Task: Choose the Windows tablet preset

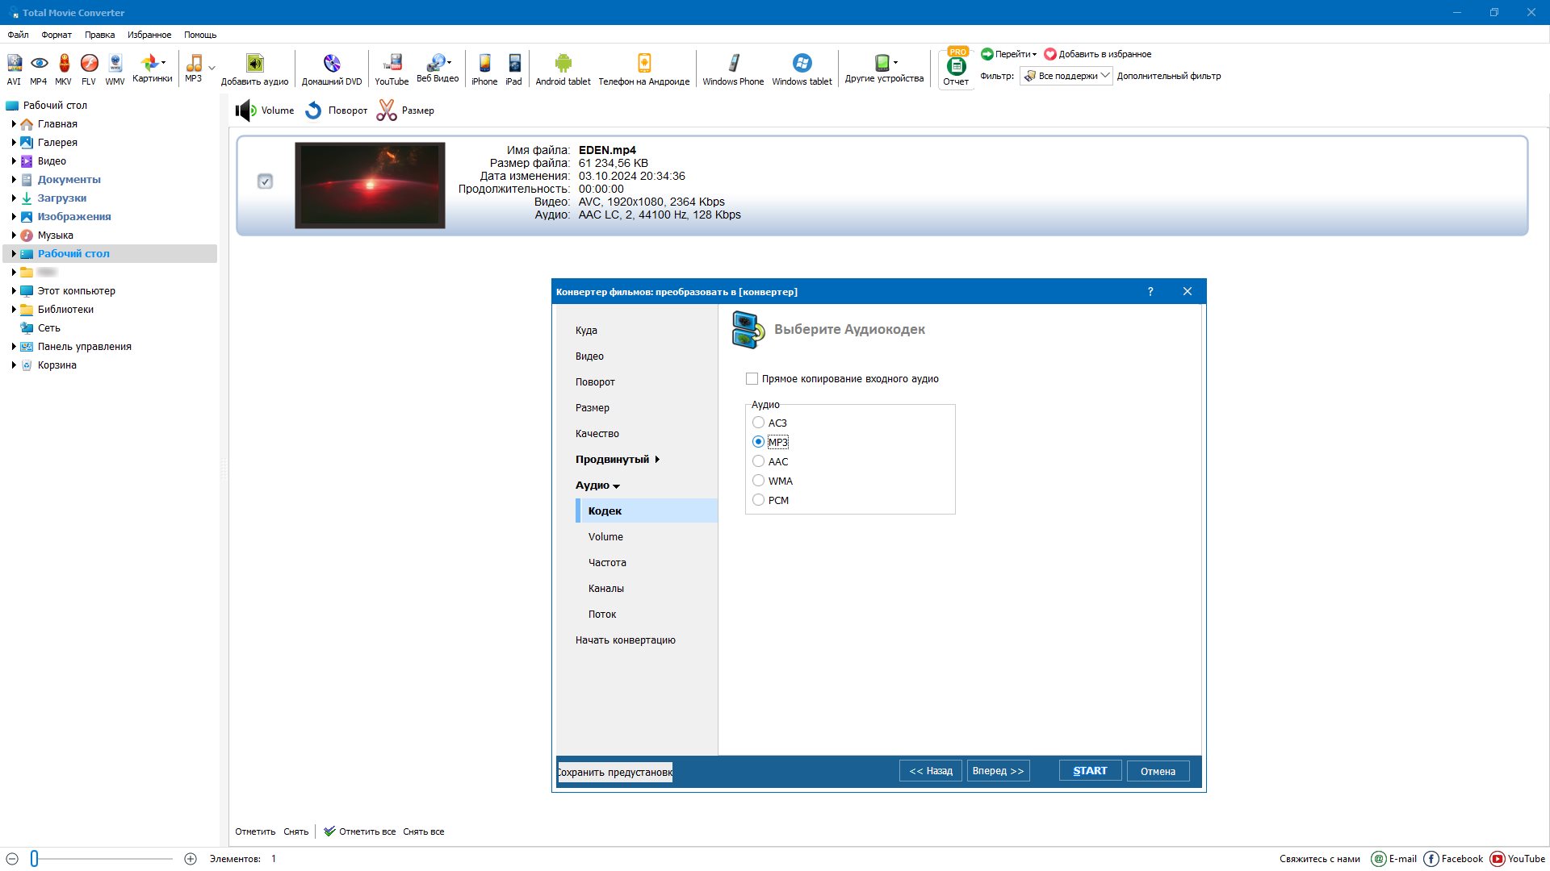Action: (x=802, y=69)
